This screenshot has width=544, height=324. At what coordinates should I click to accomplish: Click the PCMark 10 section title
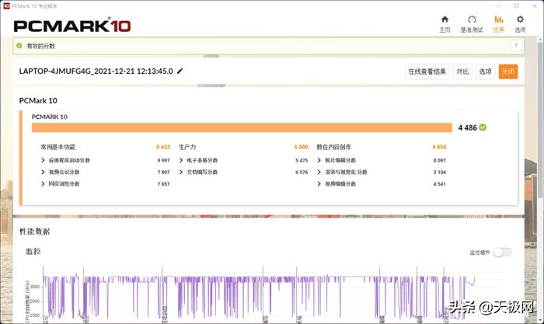(38, 100)
